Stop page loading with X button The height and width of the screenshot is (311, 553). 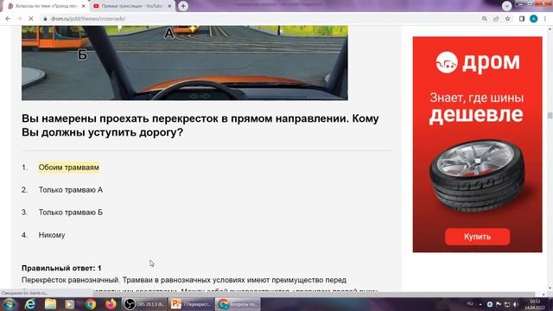click(31, 18)
